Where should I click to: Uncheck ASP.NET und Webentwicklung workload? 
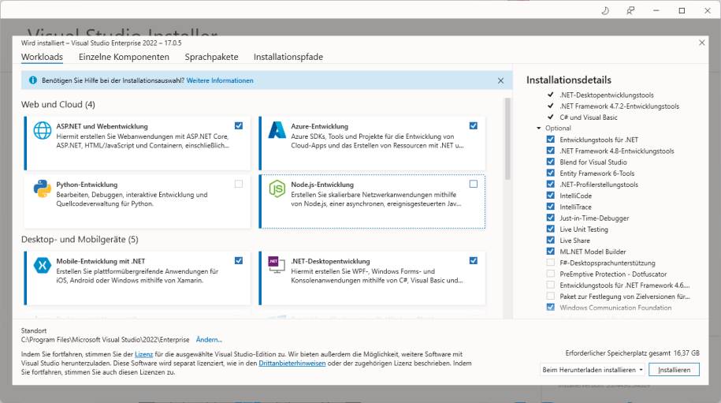[x=239, y=125]
